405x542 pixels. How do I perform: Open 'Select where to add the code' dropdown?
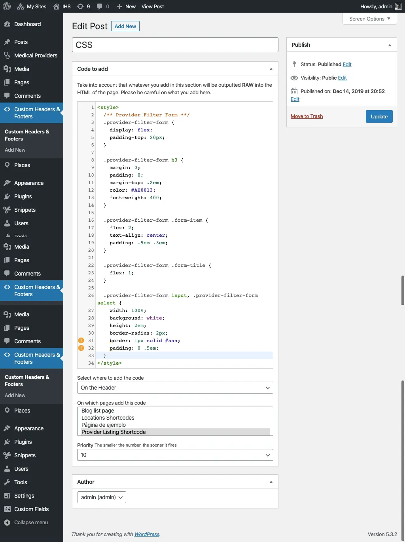coord(175,388)
